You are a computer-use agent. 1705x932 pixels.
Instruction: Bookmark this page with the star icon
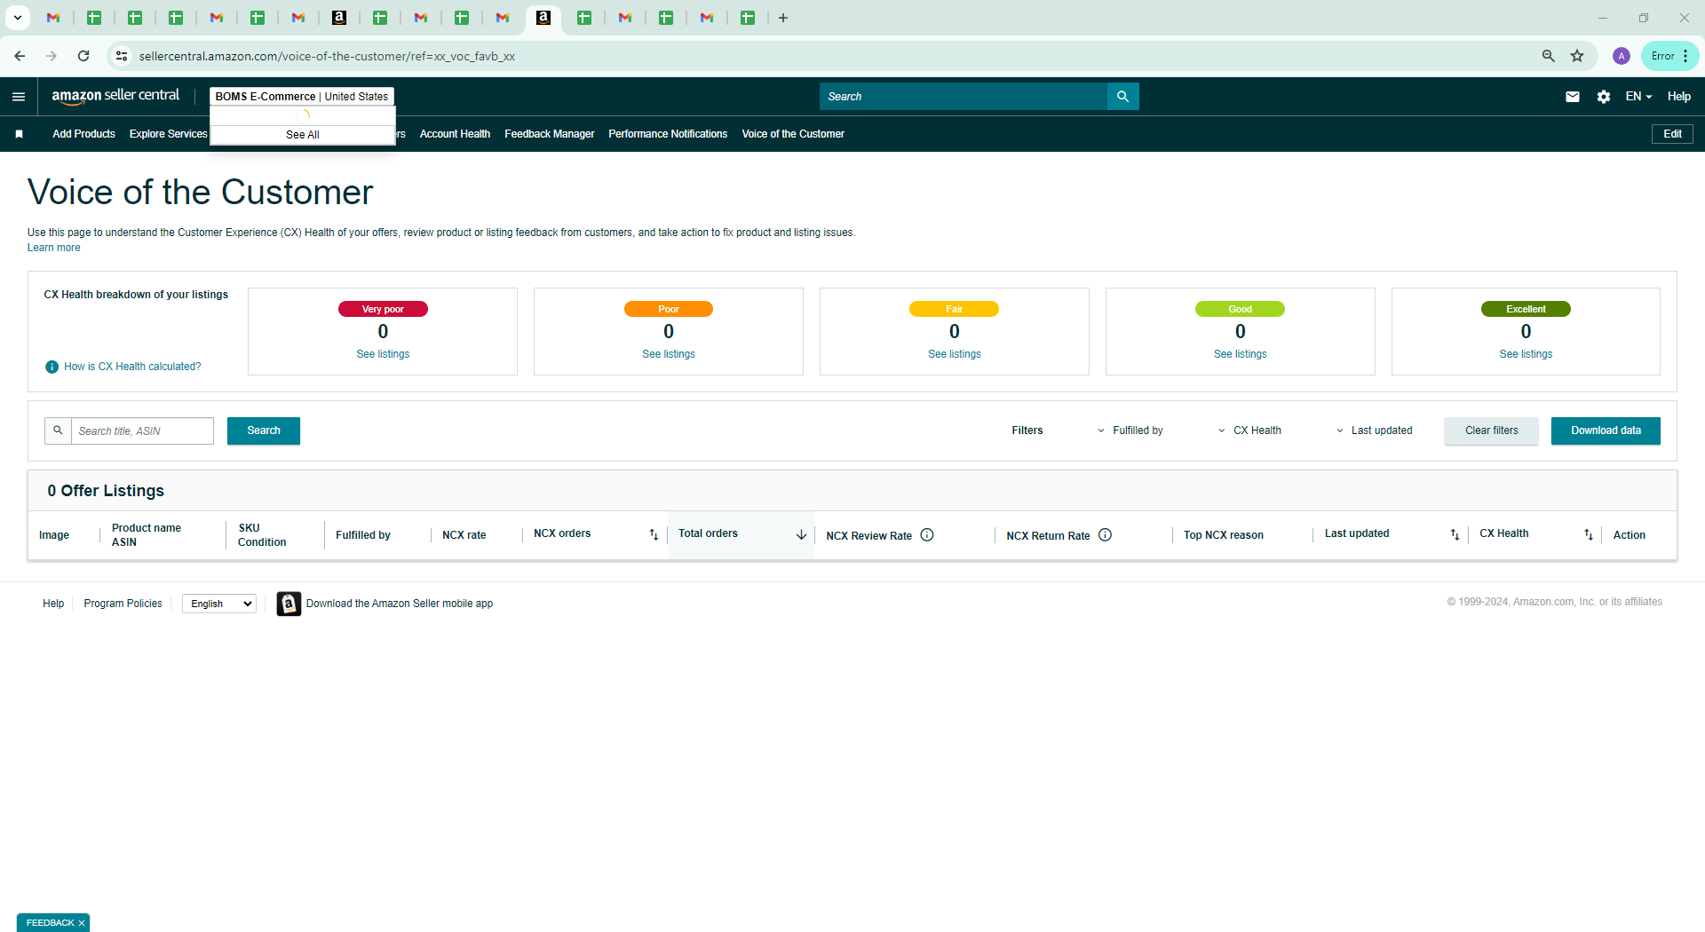(x=1577, y=56)
